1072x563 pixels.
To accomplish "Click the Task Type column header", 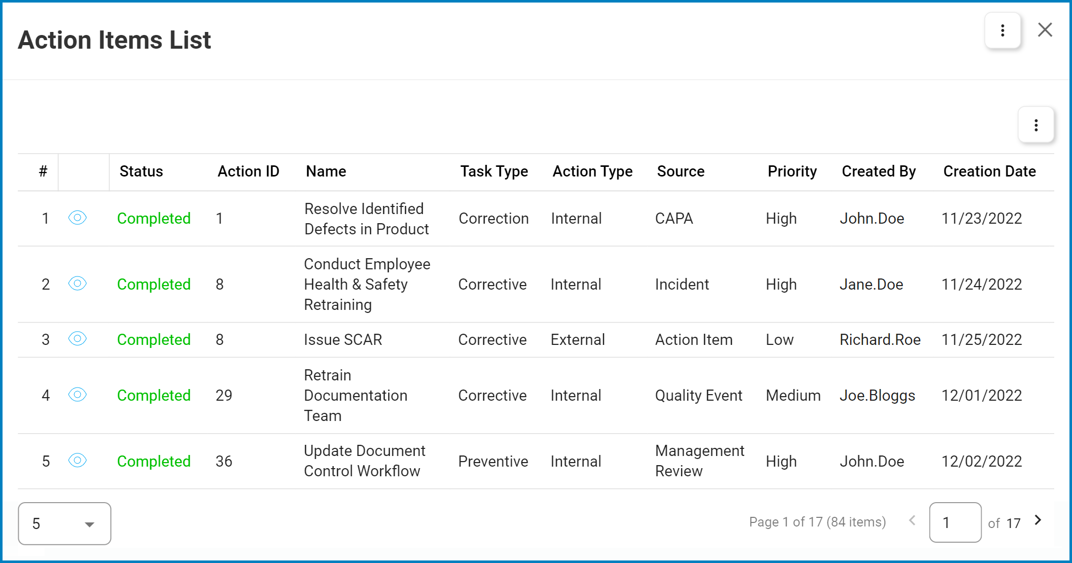I will click(494, 171).
